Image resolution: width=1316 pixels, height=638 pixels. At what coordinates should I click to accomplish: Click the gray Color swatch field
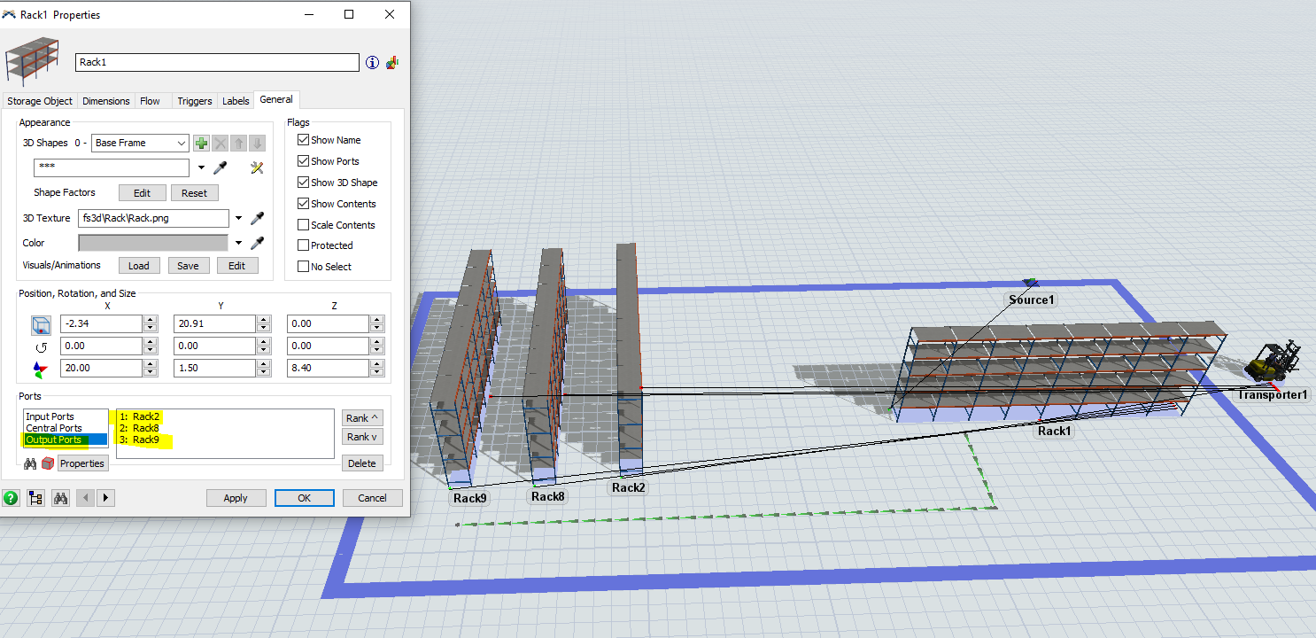153,243
